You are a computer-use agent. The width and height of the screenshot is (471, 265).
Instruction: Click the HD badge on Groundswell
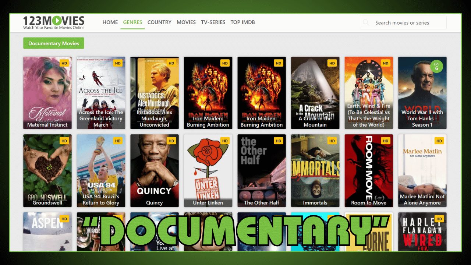[64, 141]
